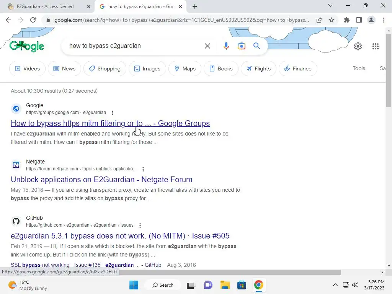Open Unblock applications on E2Guardian link

pyautogui.click(x=101, y=180)
